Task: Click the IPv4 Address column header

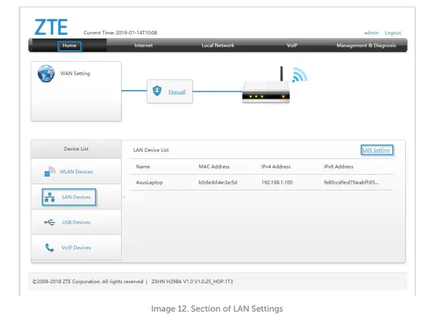Action: tap(276, 166)
